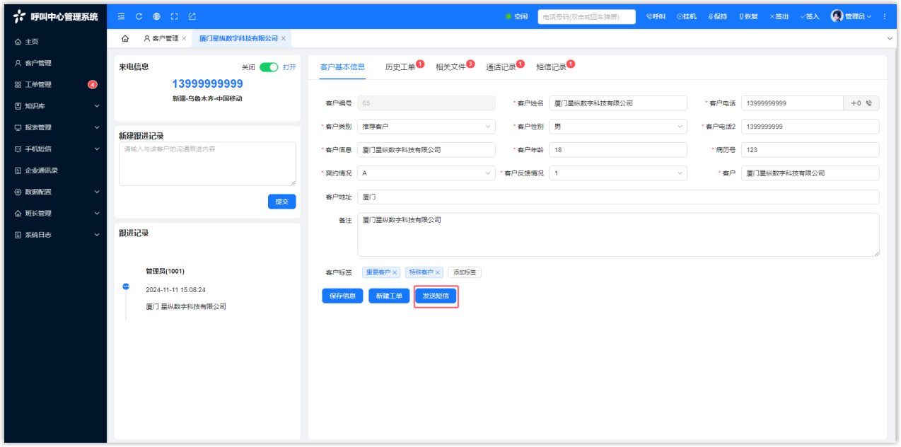Click the 新建跟进记录 text area

point(207,163)
